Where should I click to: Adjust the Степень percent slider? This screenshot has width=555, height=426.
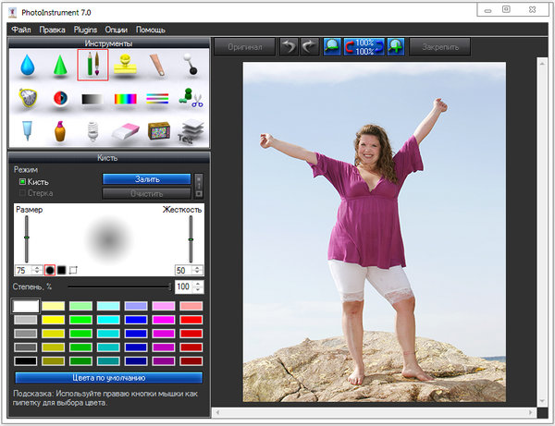pyautogui.click(x=119, y=286)
